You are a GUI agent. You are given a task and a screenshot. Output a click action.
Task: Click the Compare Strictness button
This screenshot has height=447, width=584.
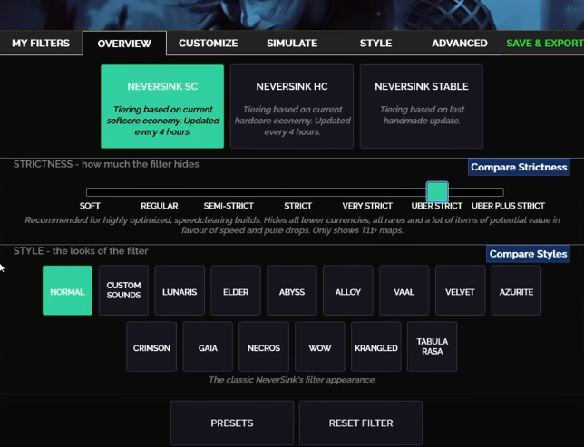click(519, 167)
